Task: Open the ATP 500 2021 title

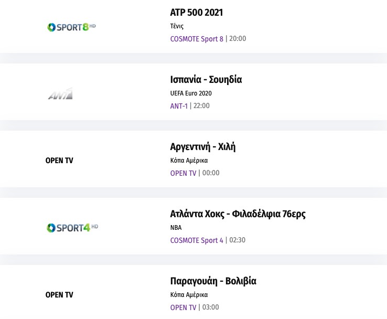Action: (197, 13)
